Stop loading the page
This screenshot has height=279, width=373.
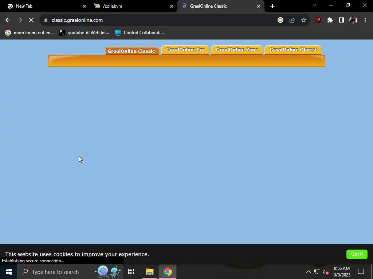tap(31, 20)
